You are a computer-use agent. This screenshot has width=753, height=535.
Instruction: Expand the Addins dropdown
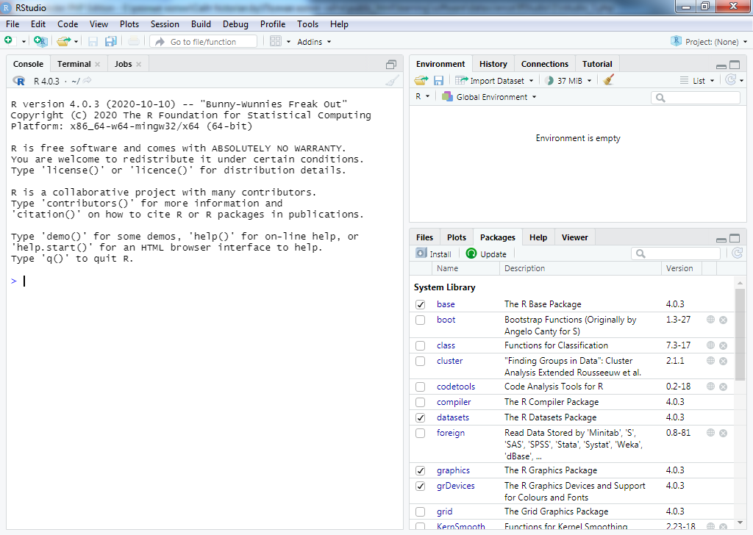(x=314, y=42)
